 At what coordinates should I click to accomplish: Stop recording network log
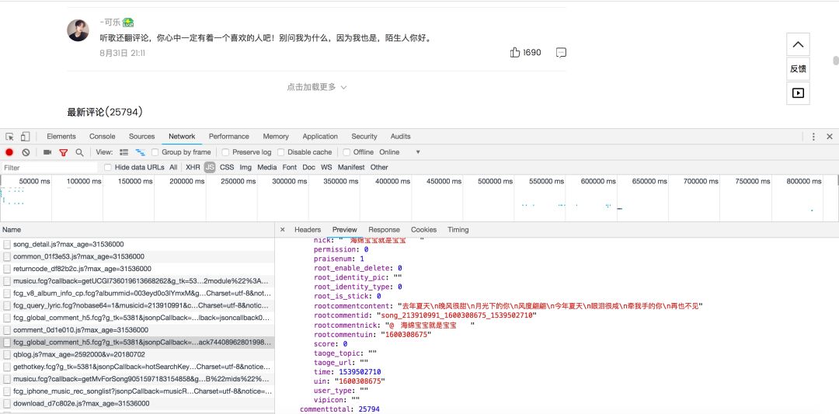coord(9,152)
